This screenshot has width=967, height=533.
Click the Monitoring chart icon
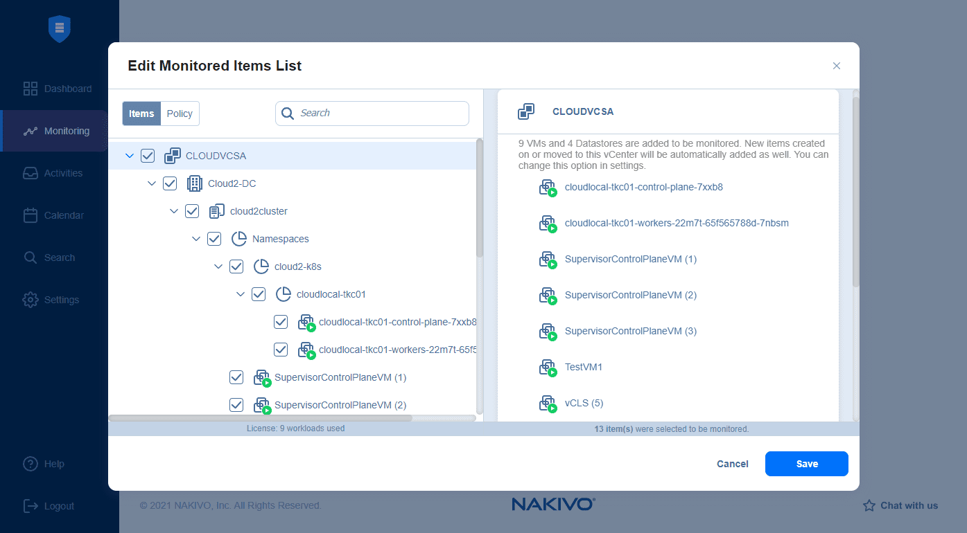(x=31, y=131)
